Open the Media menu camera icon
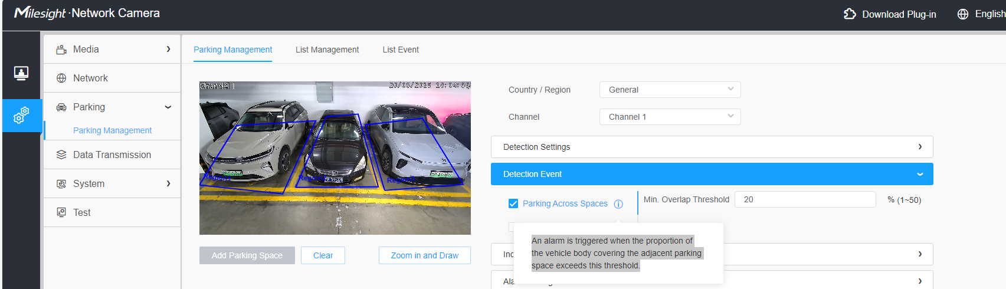 coord(61,50)
